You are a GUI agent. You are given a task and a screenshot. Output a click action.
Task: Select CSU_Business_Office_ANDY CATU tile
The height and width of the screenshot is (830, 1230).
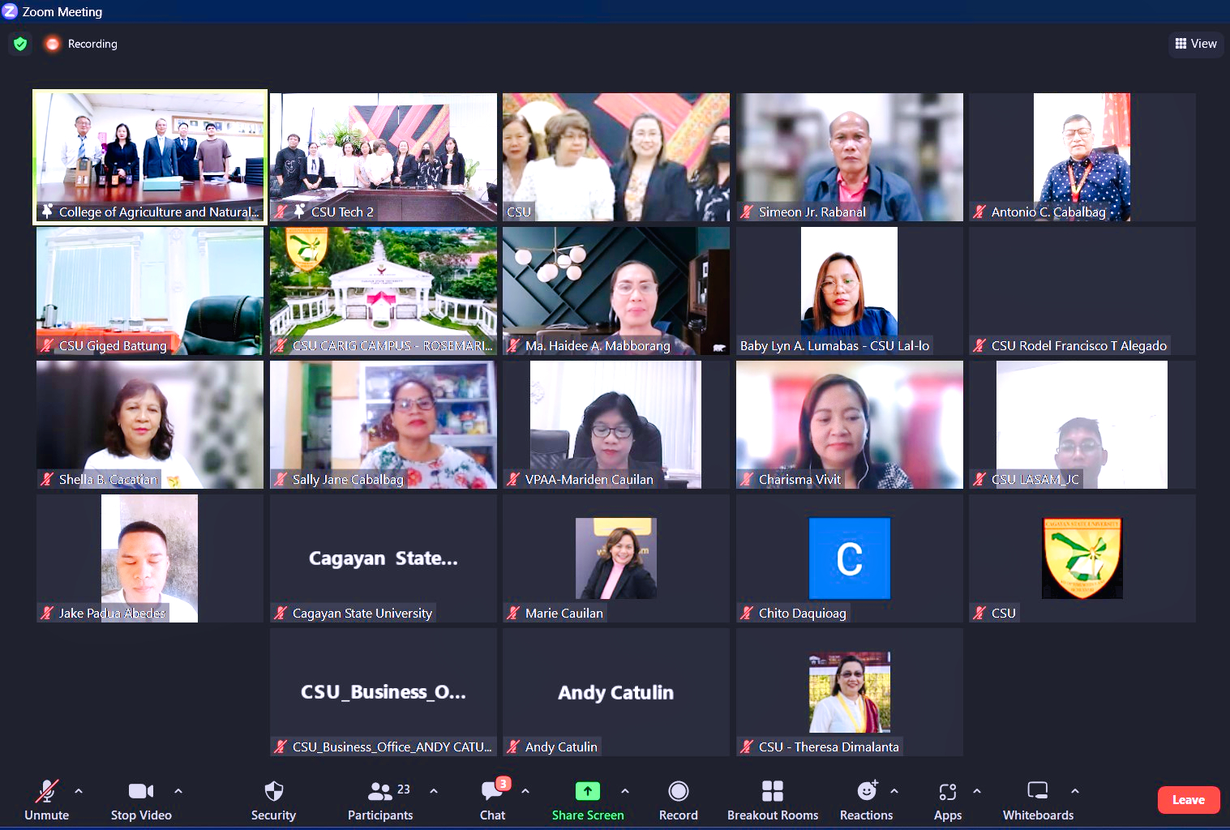tap(384, 692)
